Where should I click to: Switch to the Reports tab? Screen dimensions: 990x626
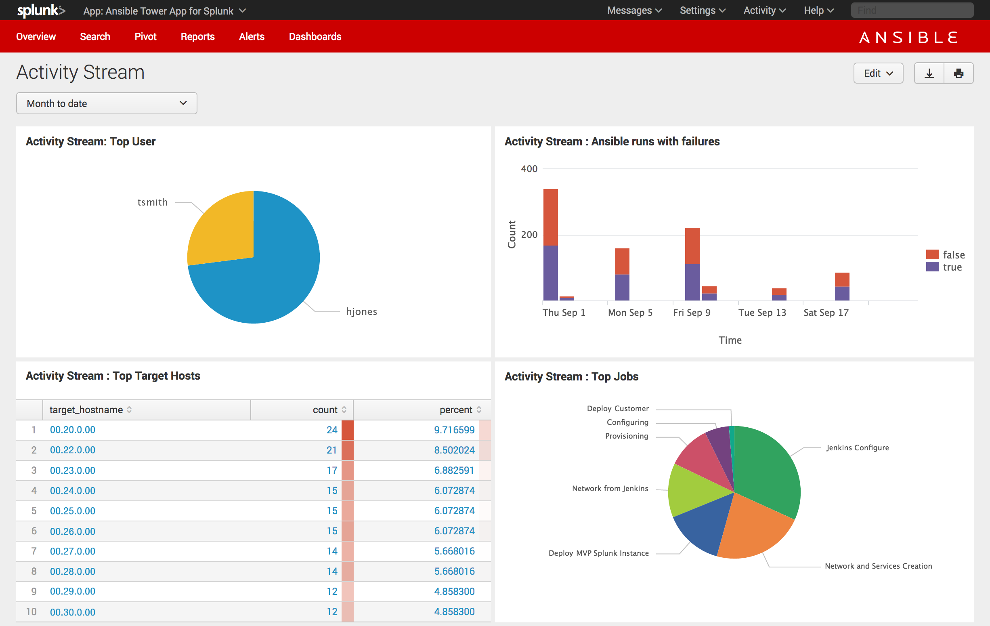pyautogui.click(x=197, y=37)
